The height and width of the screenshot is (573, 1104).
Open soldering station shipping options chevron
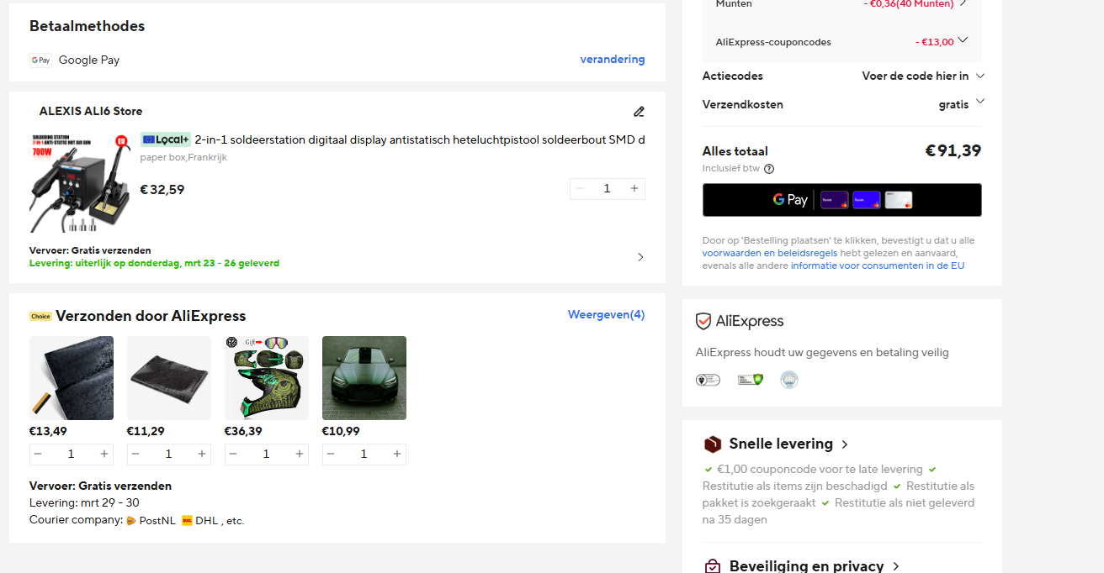pyautogui.click(x=640, y=257)
